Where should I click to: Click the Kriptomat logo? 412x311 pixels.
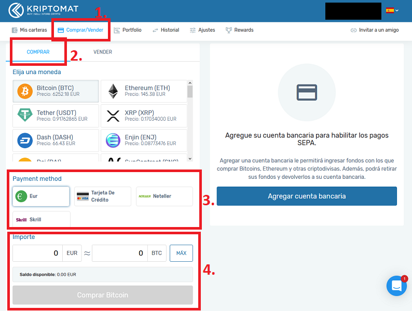click(44, 10)
